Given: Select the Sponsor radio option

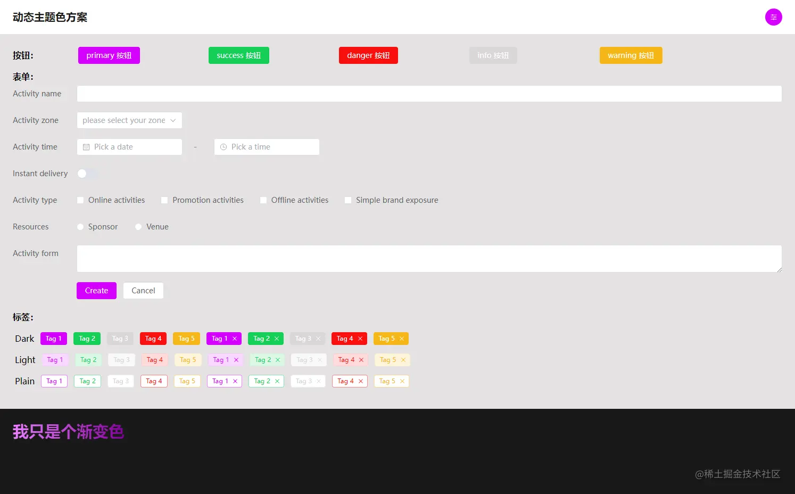Looking at the screenshot, I should [80, 227].
